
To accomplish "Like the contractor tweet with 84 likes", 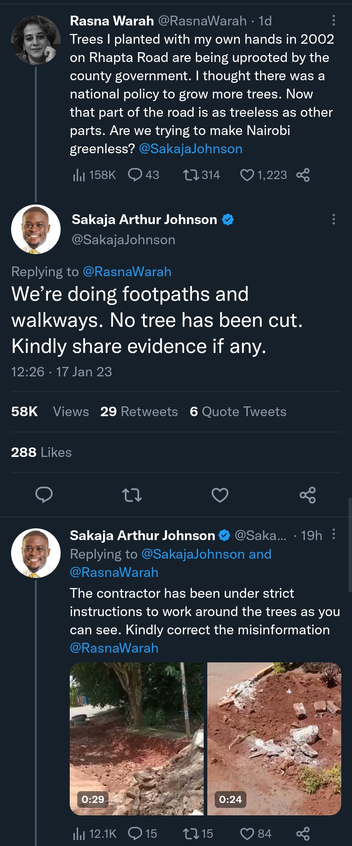I will tap(247, 834).
